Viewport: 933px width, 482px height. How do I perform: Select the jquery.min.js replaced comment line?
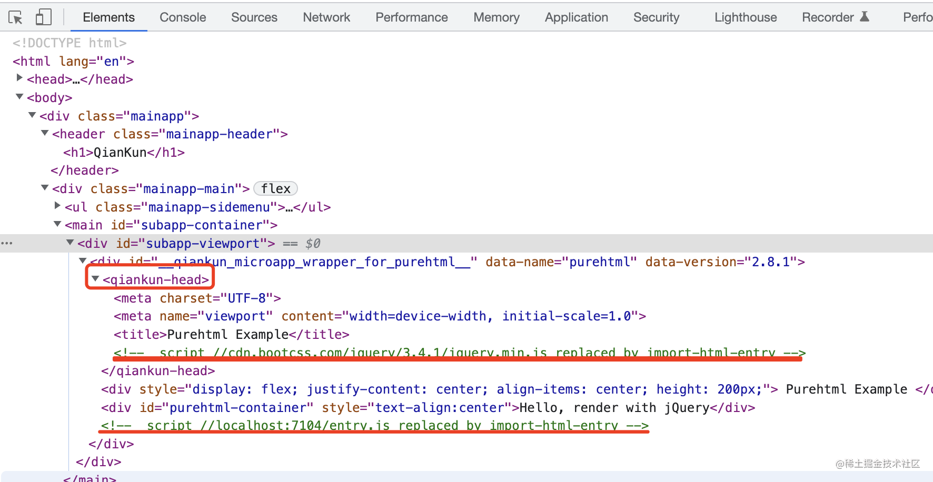460,352
